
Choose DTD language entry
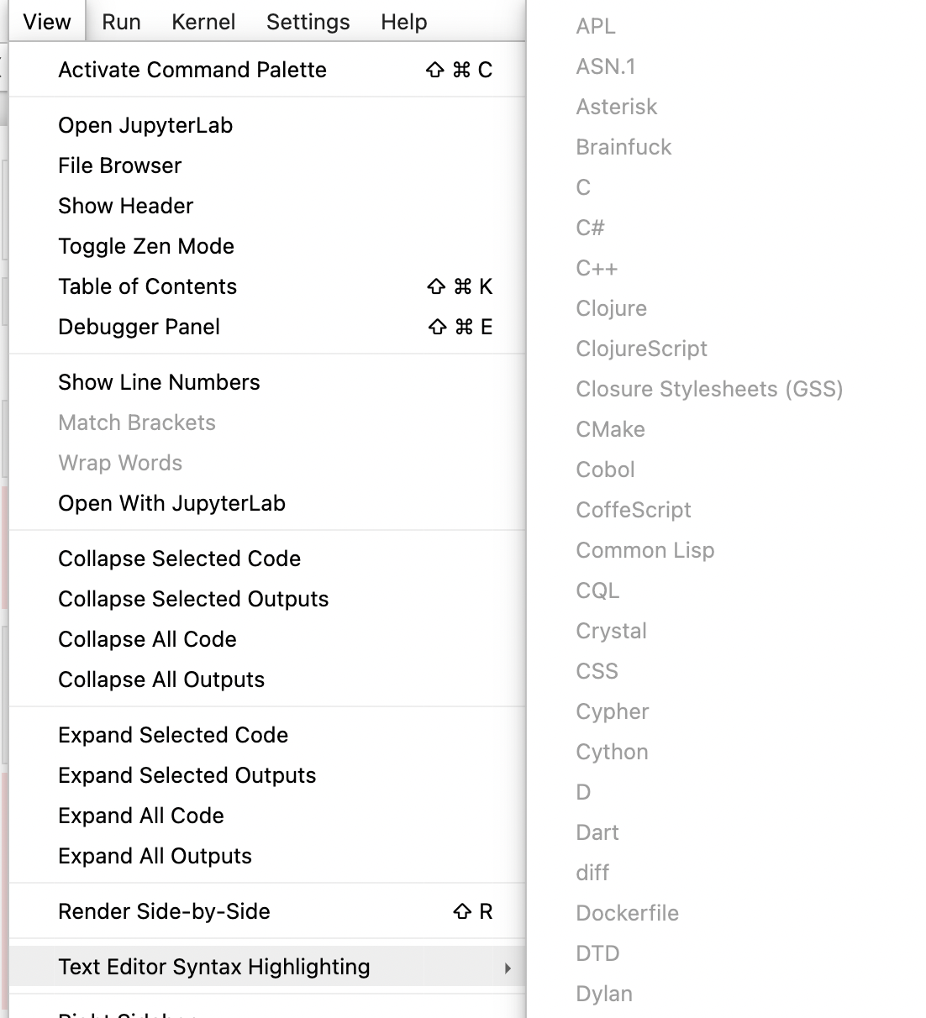point(597,953)
